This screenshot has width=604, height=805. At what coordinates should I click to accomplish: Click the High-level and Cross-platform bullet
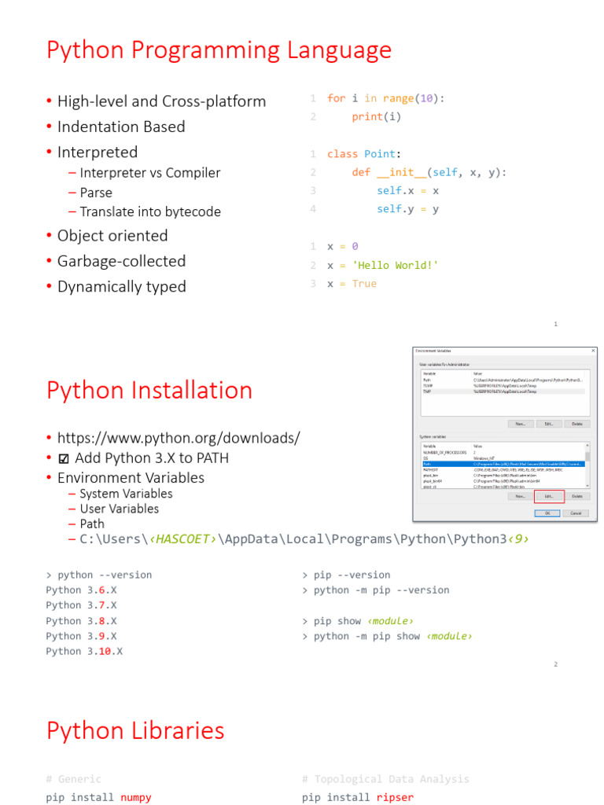point(162,101)
